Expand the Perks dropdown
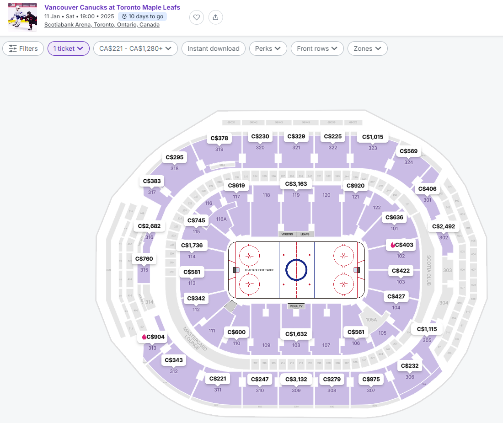 coord(268,48)
